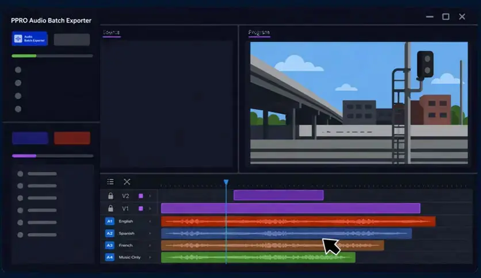Click the PPRO Audio Batch Exporter title text

coord(51,21)
